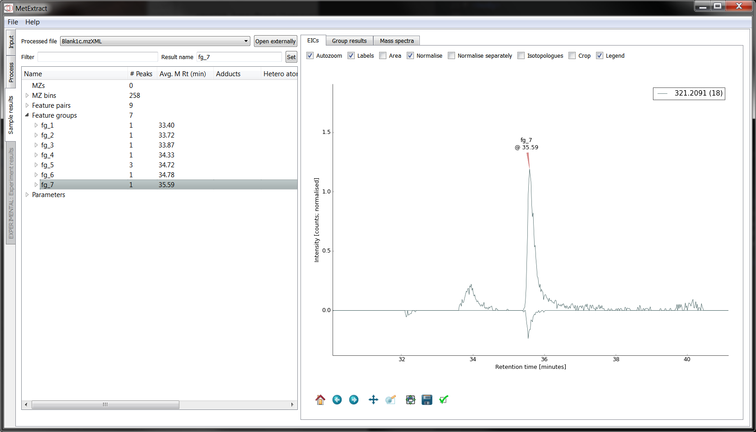Toggle the Autozoom checkbox

(x=310, y=55)
